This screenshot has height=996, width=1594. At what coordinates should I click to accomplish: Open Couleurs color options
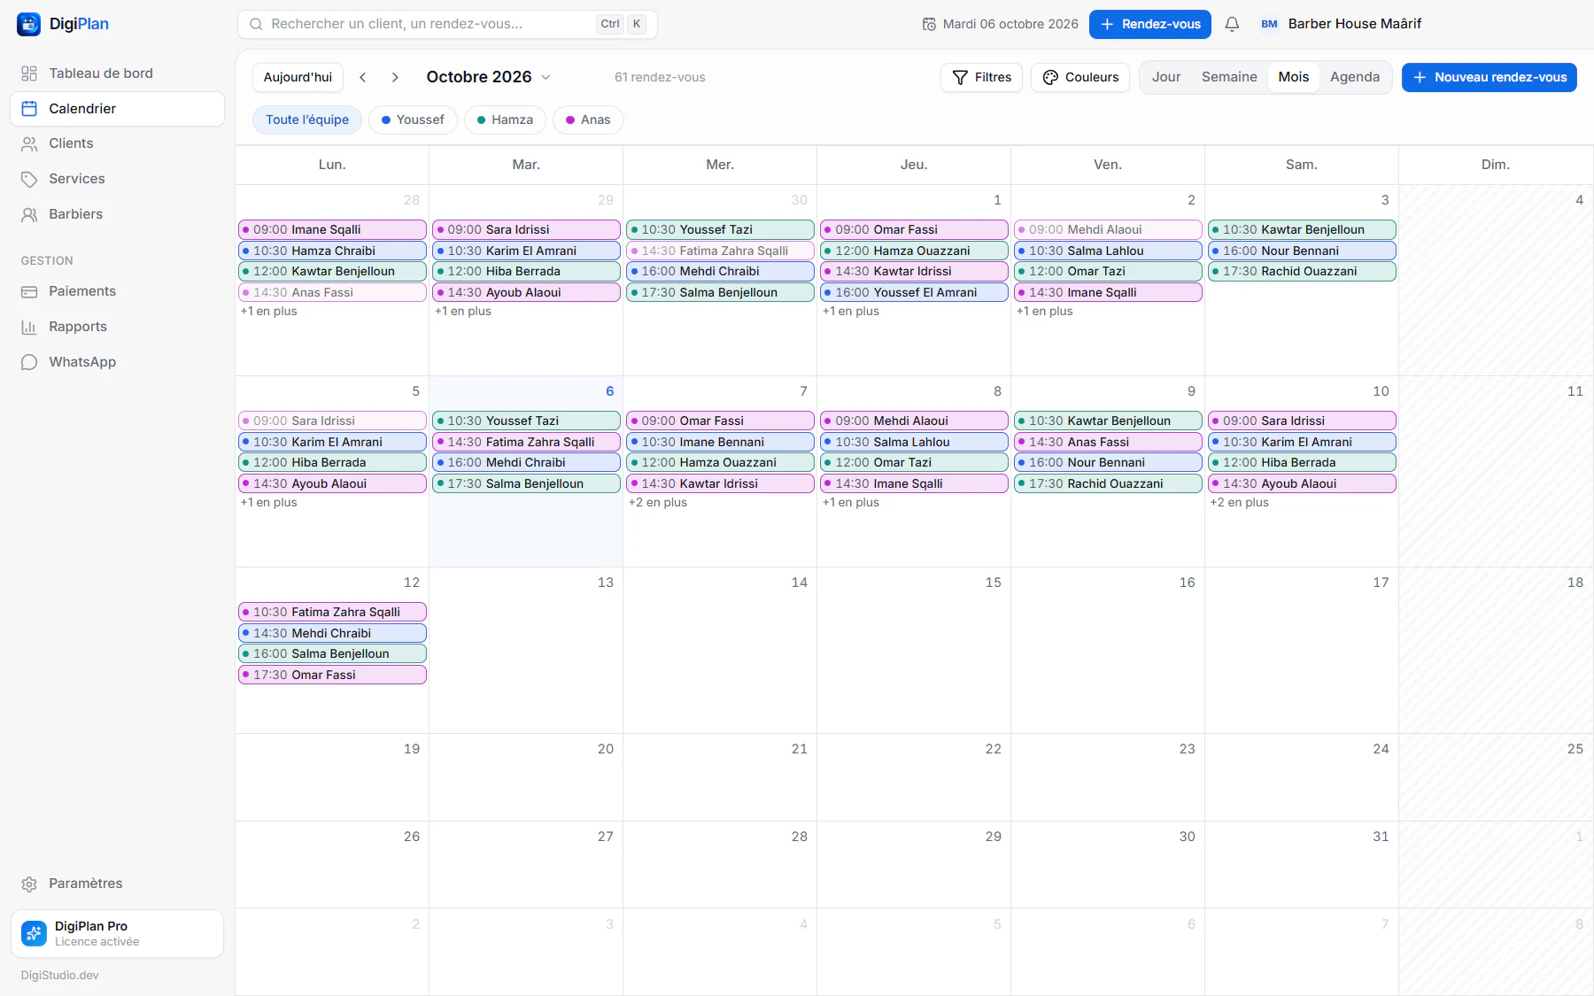point(1080,77)
